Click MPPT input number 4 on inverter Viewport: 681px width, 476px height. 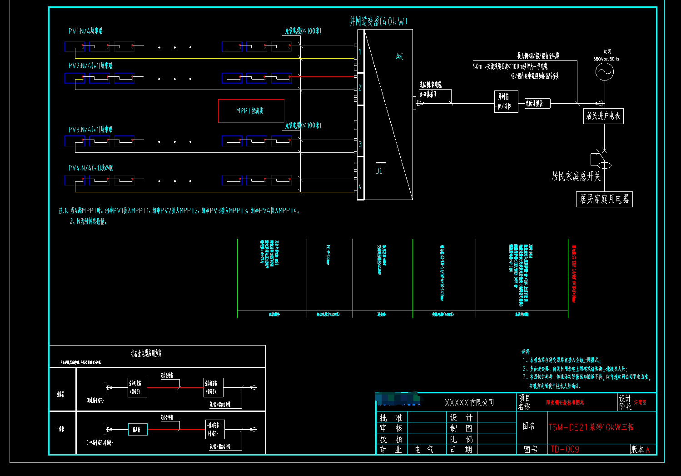click(360, 186)
